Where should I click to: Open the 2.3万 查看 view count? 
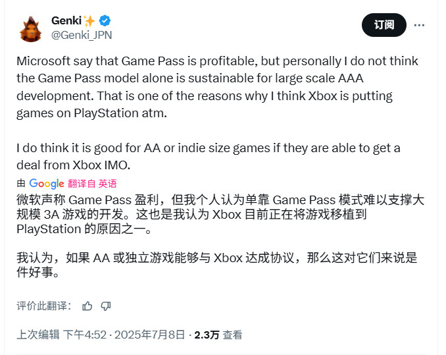pyautogui.click(x=218, y=335)
